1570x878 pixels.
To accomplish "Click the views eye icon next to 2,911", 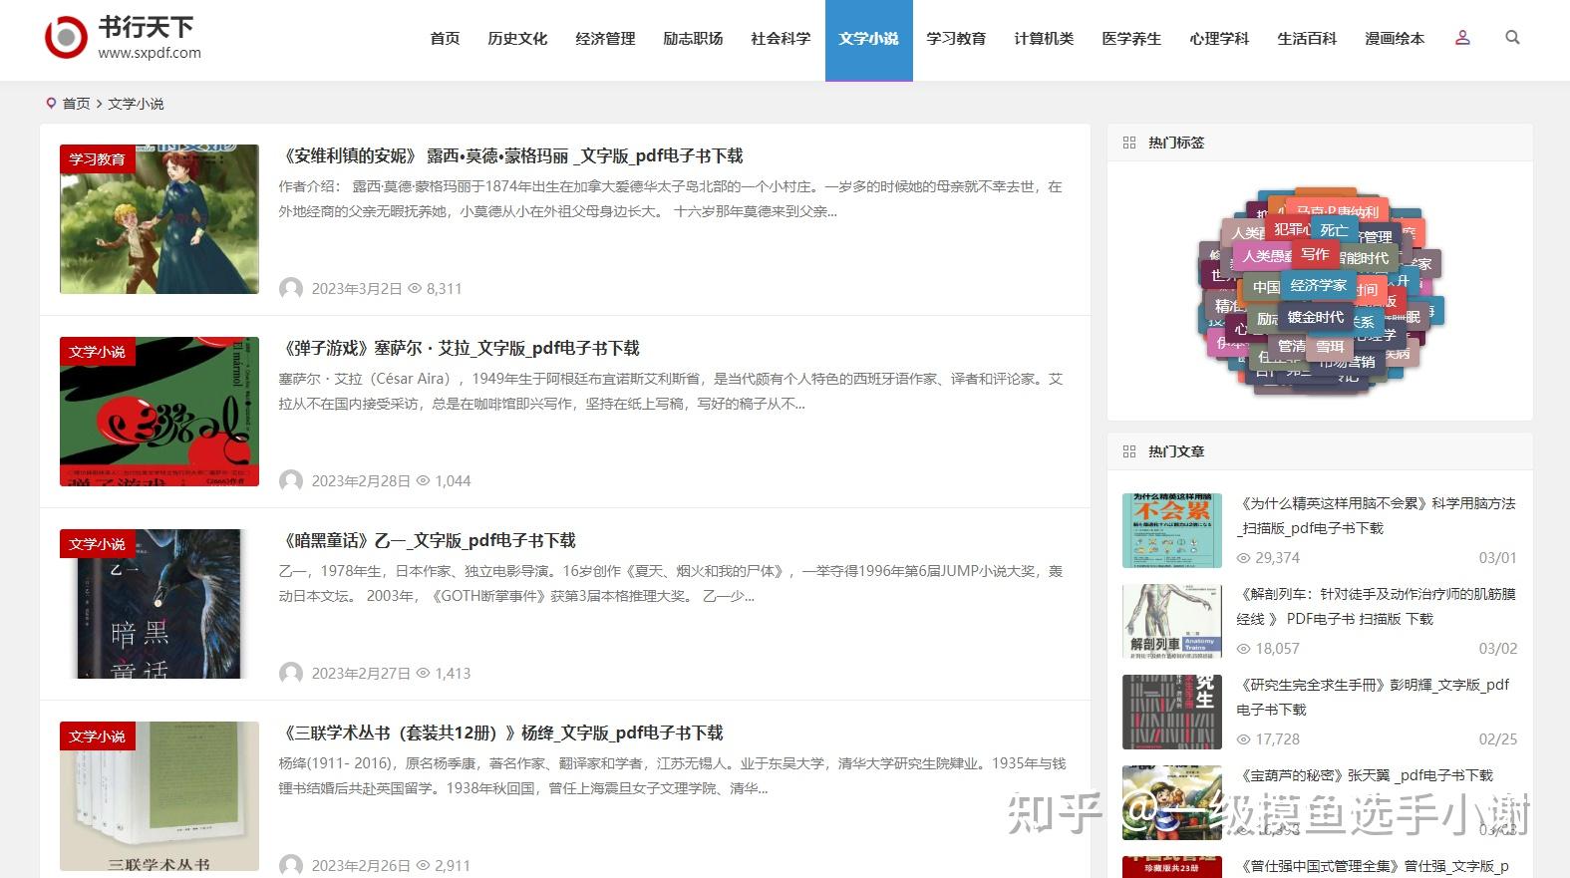I will [424, 866].
